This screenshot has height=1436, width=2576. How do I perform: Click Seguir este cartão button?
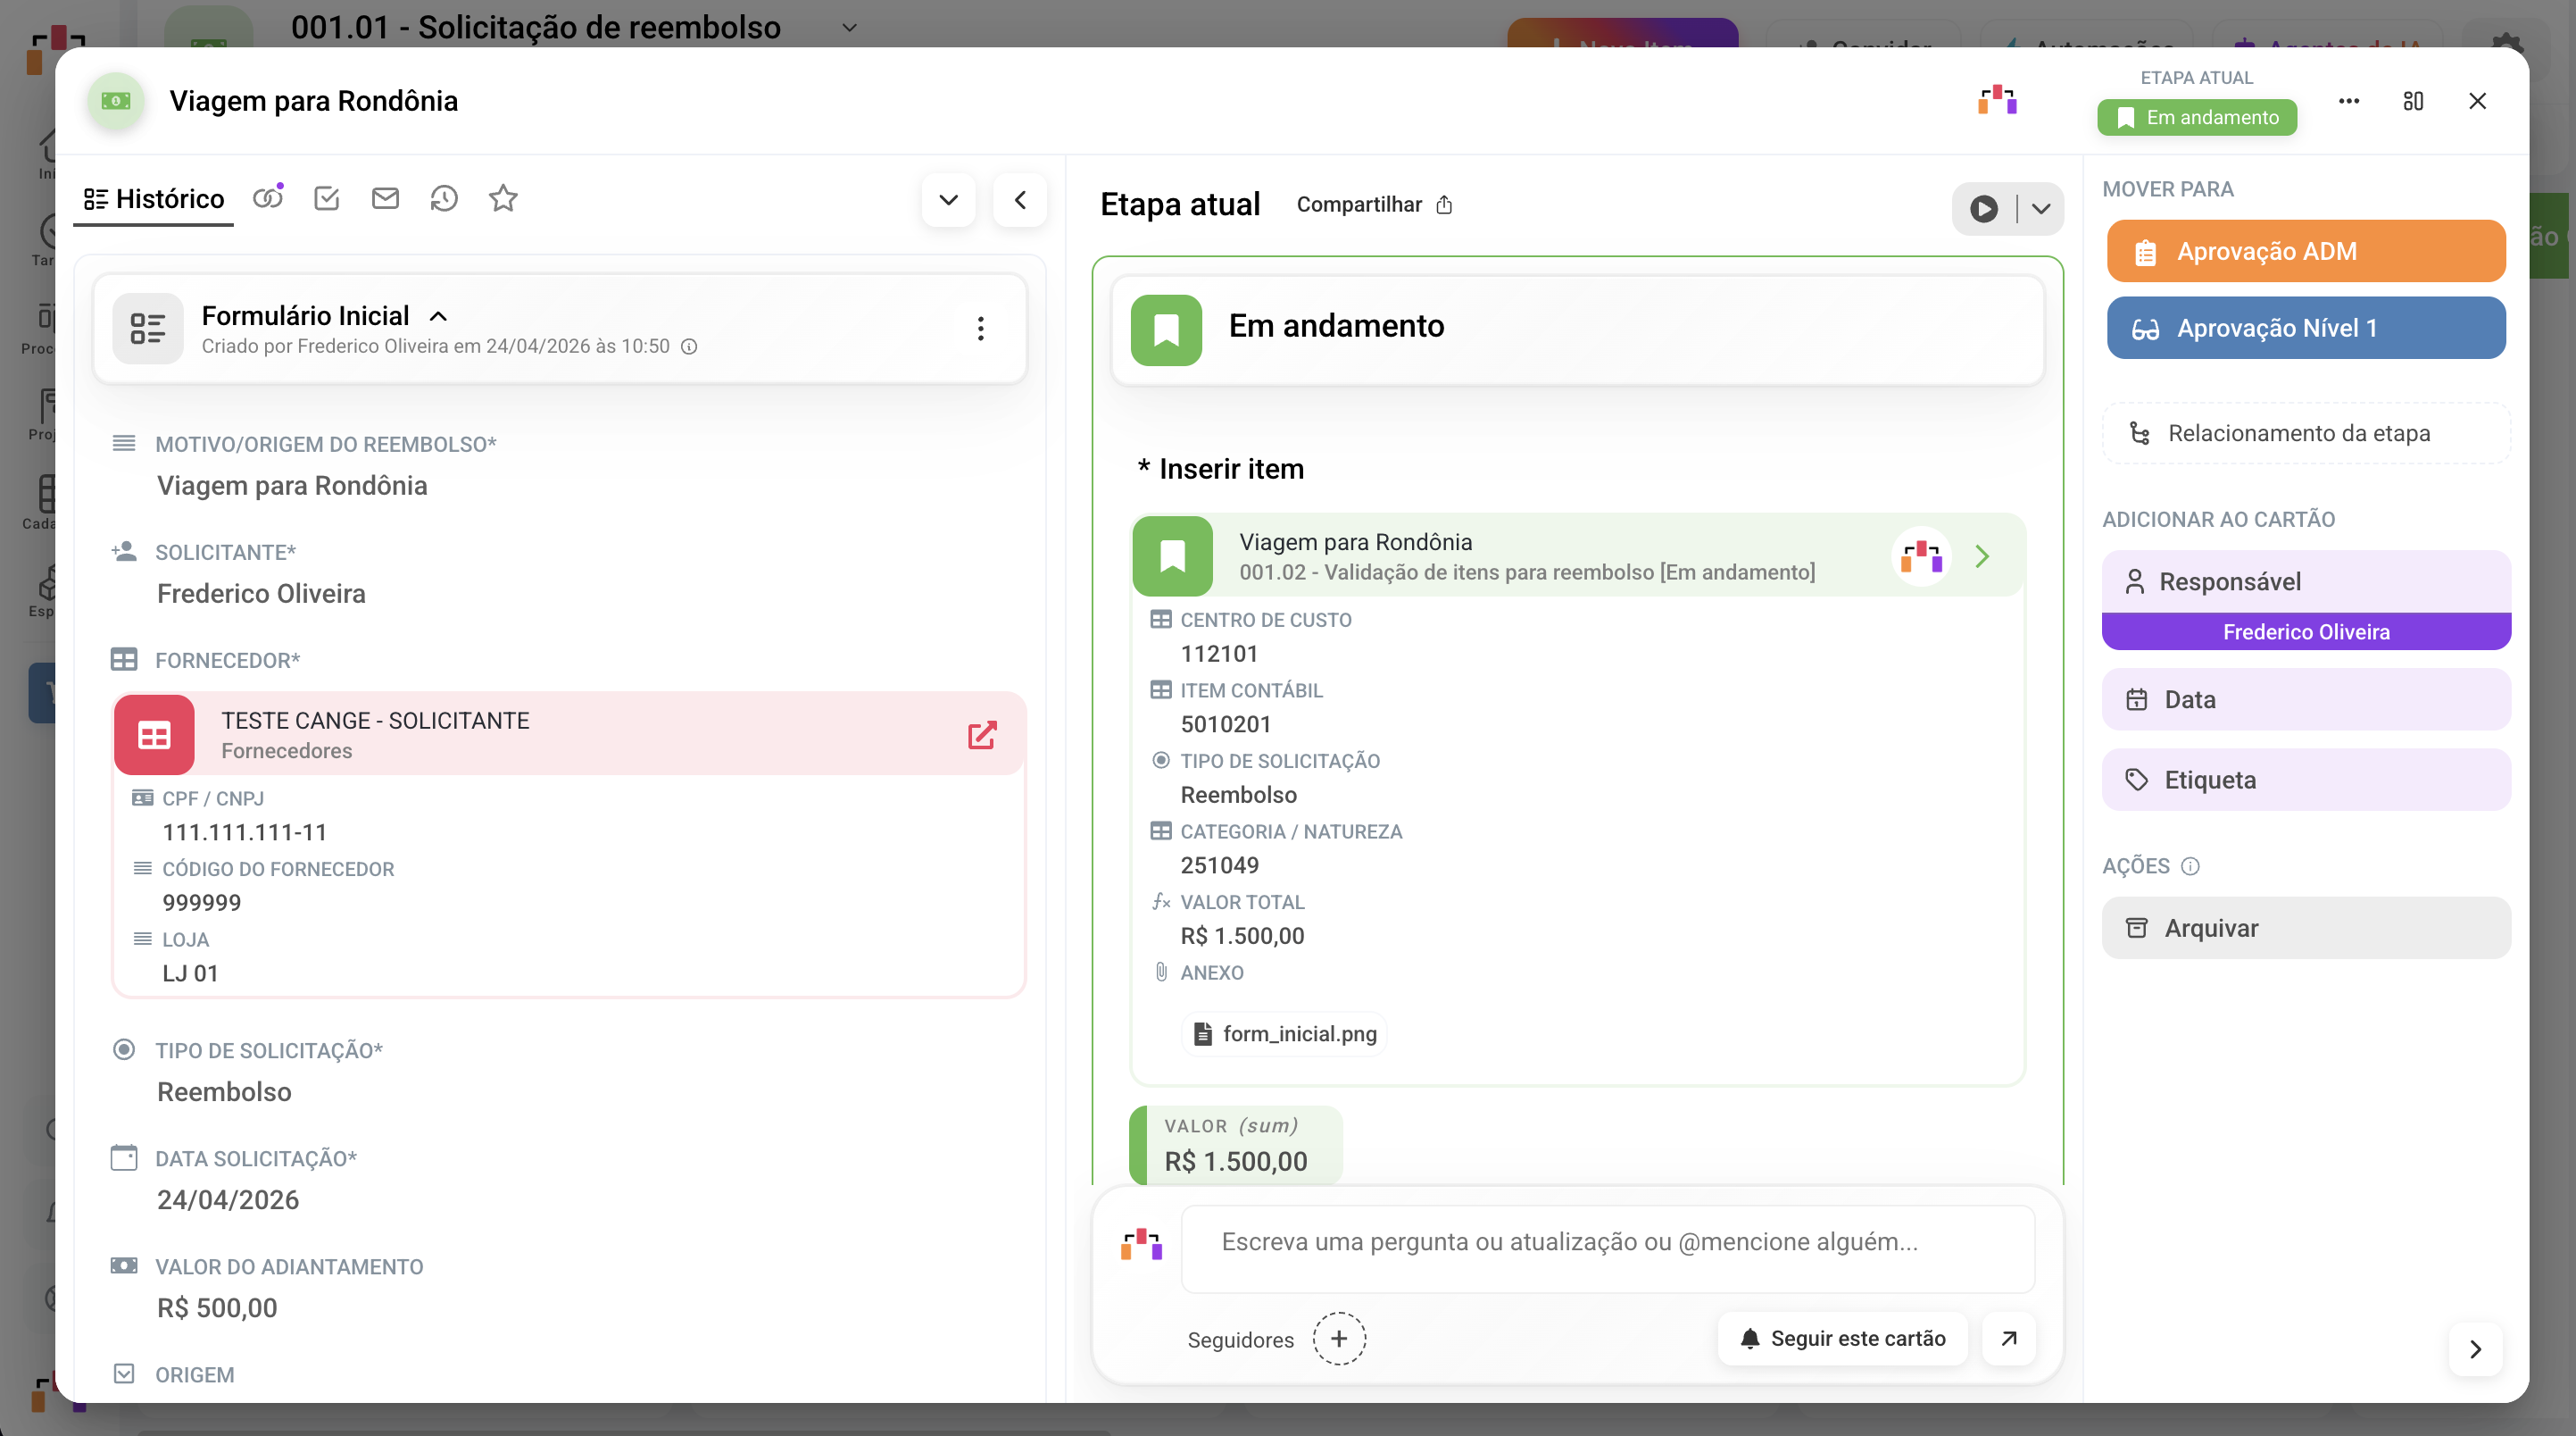click(x=1842, y=1339)
